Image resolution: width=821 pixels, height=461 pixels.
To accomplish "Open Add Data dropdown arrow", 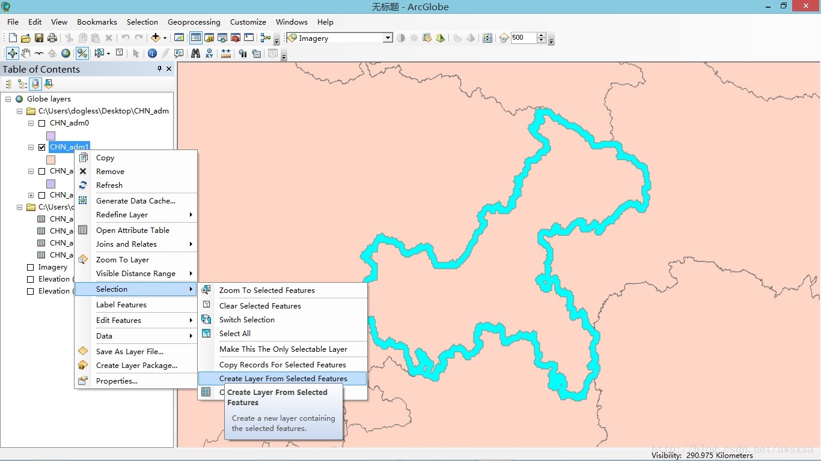I will point(164,38).
